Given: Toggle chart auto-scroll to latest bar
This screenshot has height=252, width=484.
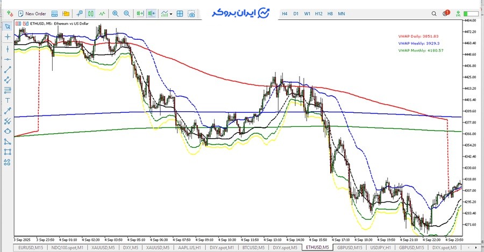Looking at the screenshot, I should pos(140,13).
